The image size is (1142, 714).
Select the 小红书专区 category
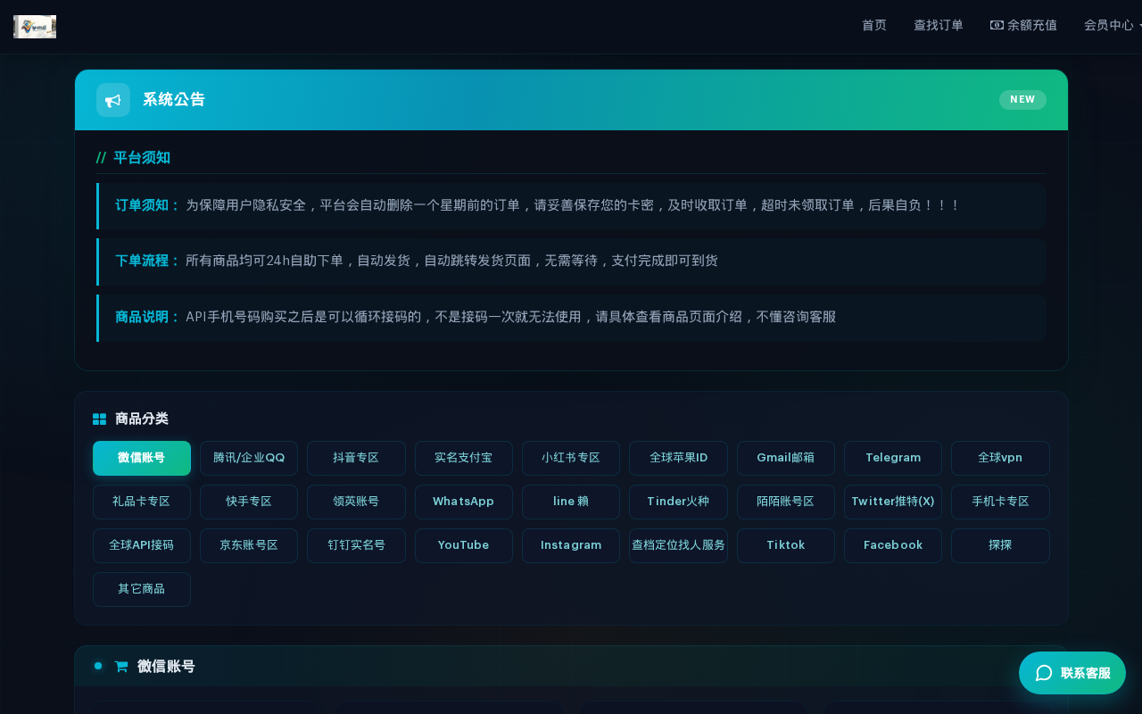pos(571,458)
